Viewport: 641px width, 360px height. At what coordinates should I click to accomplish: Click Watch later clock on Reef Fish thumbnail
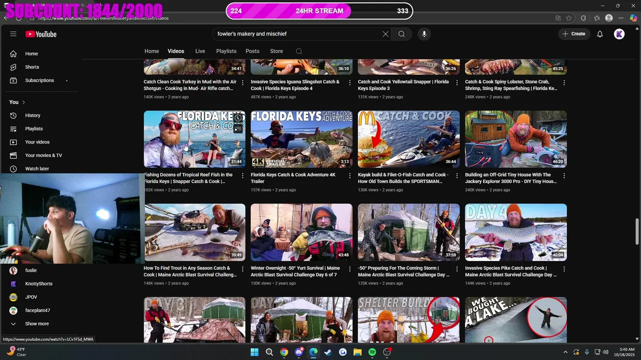[x=238, y=118]
